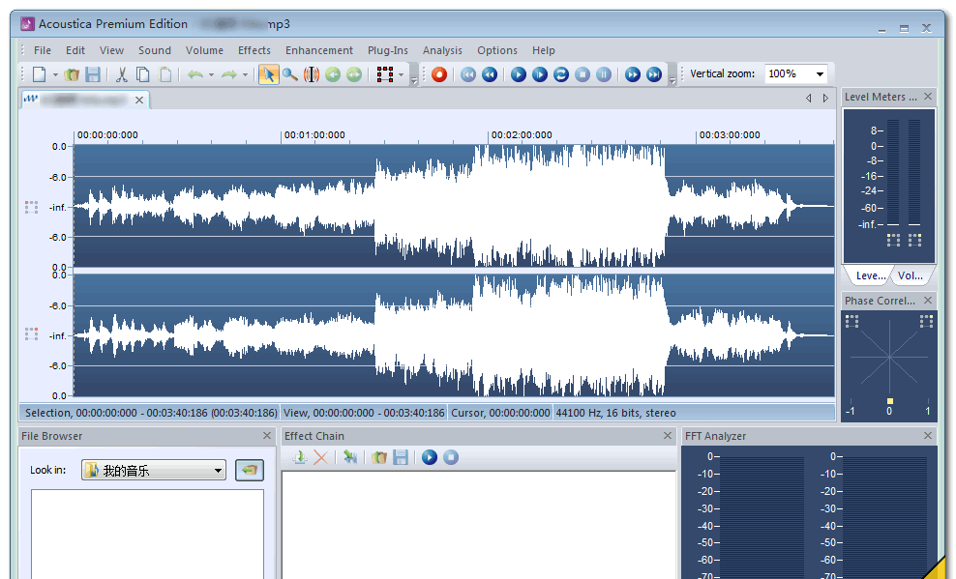Click the red dotted selection rectangle icon
This screenshot has height=579, width=956.
(x=385, y=74)
